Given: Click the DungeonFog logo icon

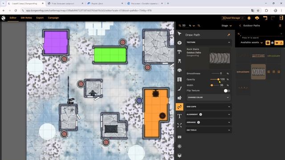Looking at the screenshot, I should (x=4, y=18).
